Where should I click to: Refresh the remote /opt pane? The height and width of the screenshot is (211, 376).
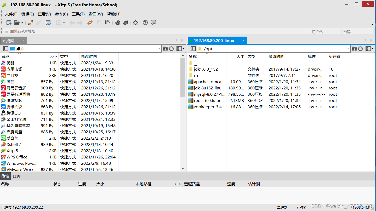coord(361,49)
